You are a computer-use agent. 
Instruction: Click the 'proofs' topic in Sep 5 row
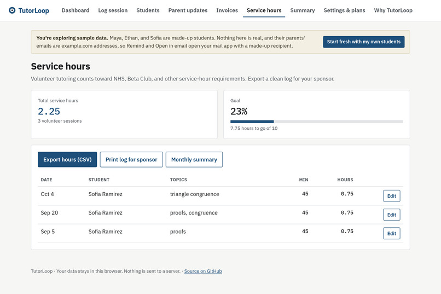178,232
